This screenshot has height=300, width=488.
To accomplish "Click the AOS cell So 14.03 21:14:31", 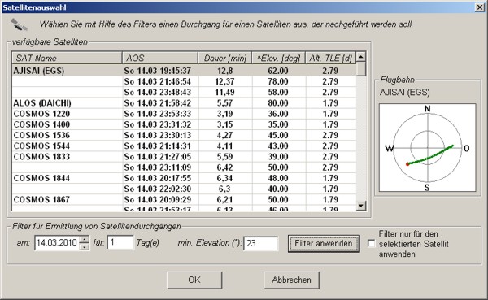I will (x=158, y=146).
